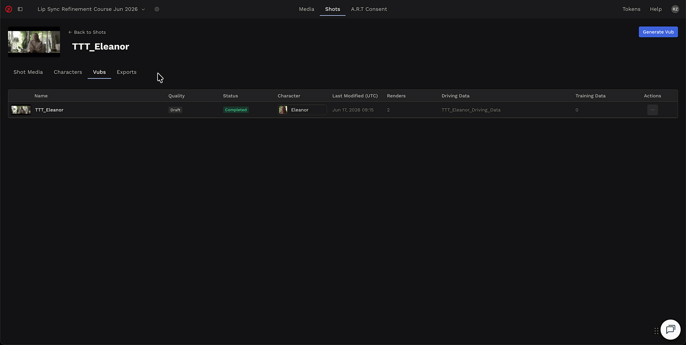Screen dimensions: 686x345
Task: Open the Eleanor character selector
Action: 302,110
